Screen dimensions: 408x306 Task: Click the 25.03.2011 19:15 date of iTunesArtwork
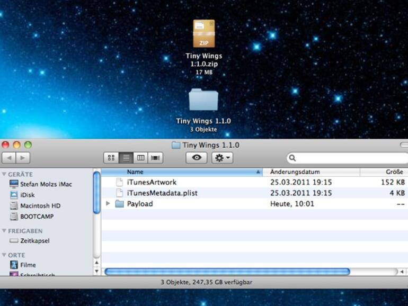pos(301,182)
